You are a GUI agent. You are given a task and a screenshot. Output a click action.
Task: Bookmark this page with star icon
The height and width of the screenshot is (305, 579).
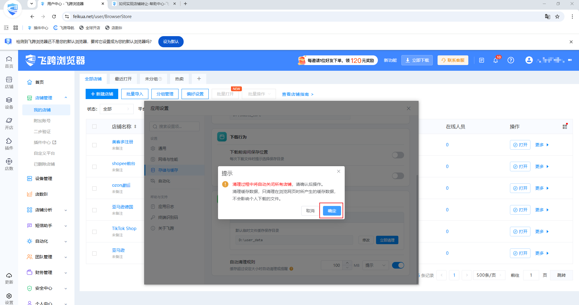coord(557,17)
